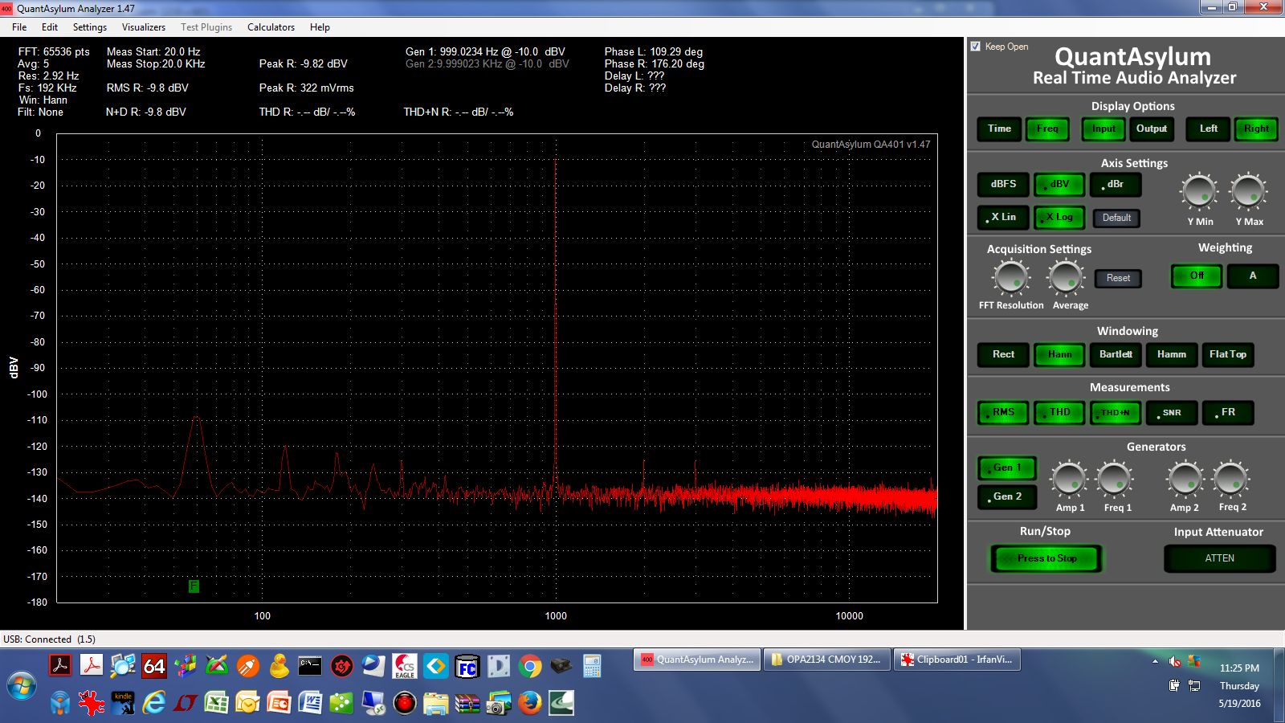The height and width of the screenshot is (723, 1285).
Task: Open the Remote Desktop Connection icon
Action: (x=373, y=704)
